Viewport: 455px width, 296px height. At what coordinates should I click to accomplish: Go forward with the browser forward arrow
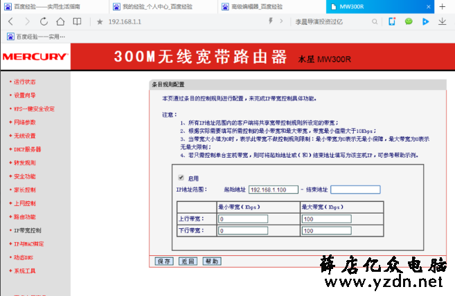[x=27, y=21]
